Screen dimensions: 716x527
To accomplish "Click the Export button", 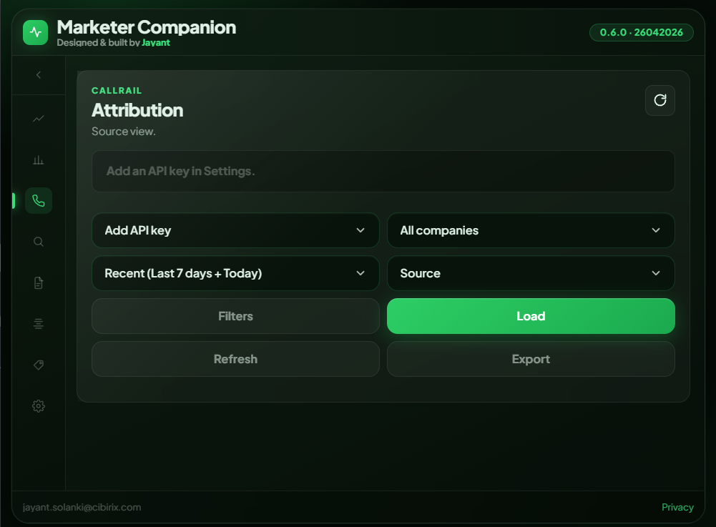I will click(531, 359).
